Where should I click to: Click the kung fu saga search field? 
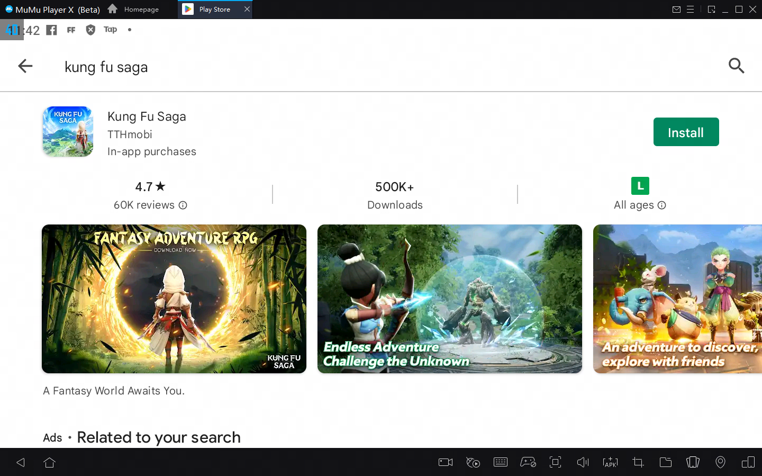click(x=106, y=67)
